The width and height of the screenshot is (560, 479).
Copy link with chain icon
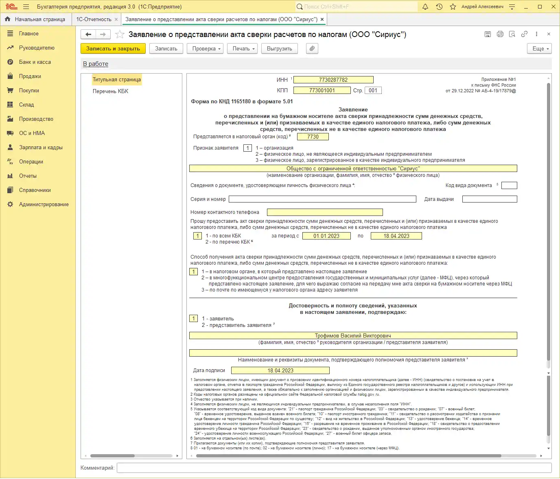pos(525,34)
